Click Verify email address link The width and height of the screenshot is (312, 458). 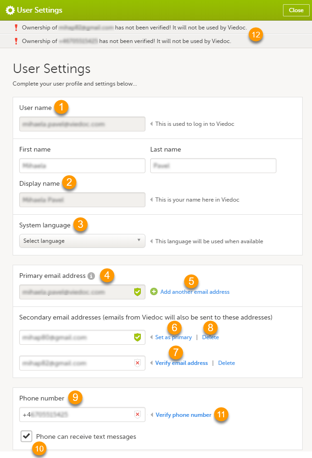[181, 363]
